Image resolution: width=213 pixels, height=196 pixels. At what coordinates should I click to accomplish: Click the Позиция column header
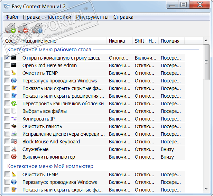click(170, 41)
